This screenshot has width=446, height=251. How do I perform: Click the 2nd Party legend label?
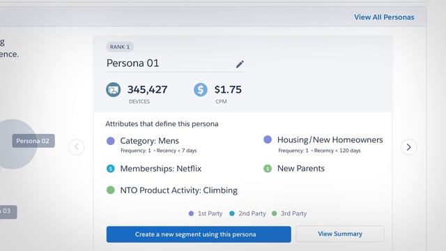252,213
